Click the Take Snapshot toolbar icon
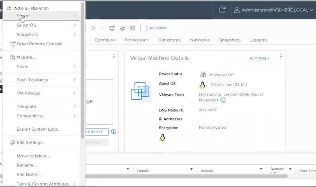Image resolution: width=316 pixels, height=187 pixels. 132,28
